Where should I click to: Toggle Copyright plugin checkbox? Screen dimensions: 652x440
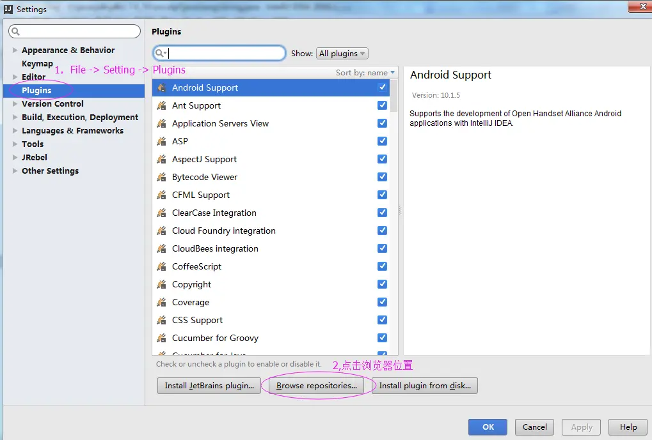[382, 284]
